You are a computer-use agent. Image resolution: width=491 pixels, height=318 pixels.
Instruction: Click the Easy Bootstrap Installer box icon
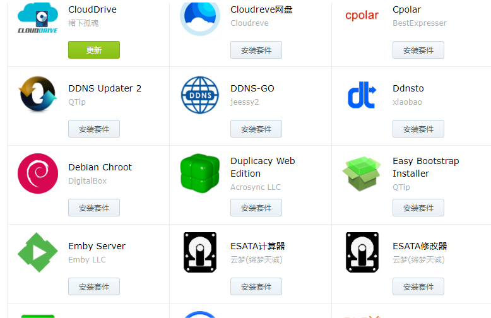coord(362,174)
